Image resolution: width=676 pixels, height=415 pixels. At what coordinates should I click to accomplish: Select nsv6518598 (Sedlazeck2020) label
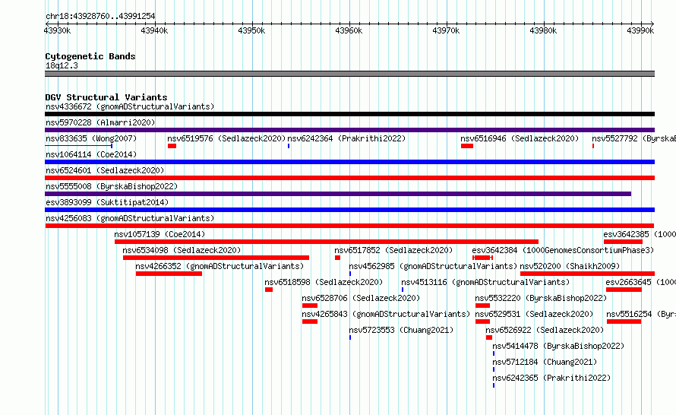point(324,282)
